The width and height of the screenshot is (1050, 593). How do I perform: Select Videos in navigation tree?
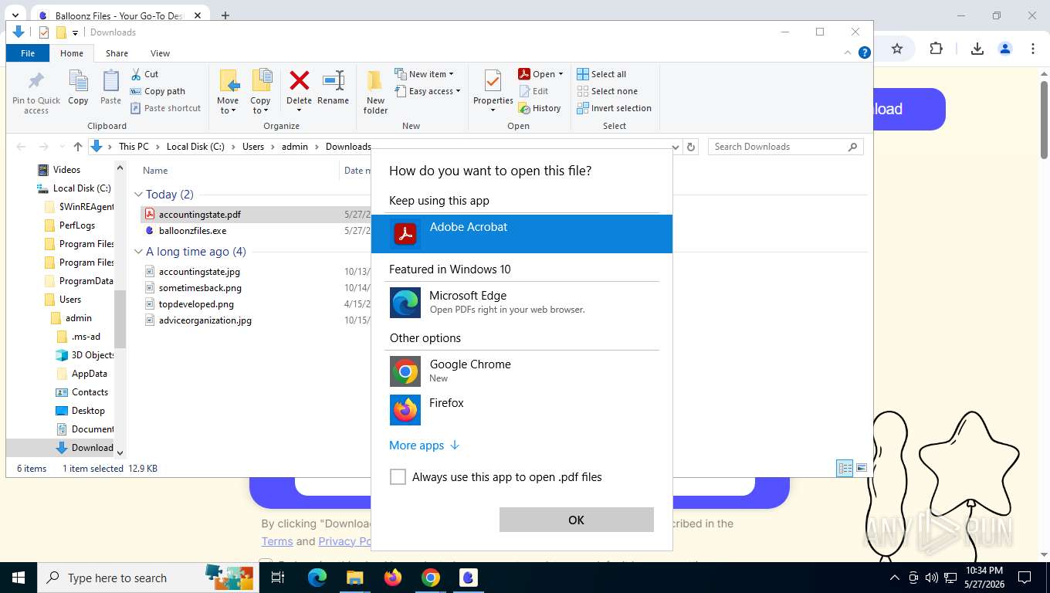click(66, 170)
